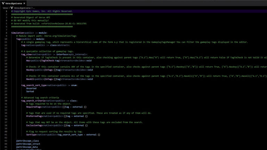This screenshot has width=267, height=150.
Task: Click the @attribscope_class attribute line
Action: tap(26, 141)
